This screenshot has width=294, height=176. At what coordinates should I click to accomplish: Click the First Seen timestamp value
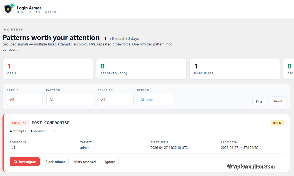(x=169, y=147)
